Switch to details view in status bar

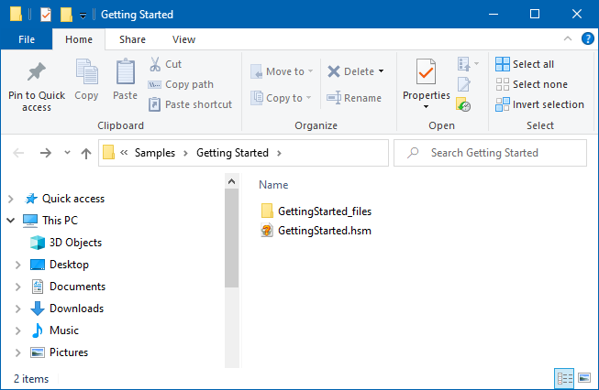point(565,377)
